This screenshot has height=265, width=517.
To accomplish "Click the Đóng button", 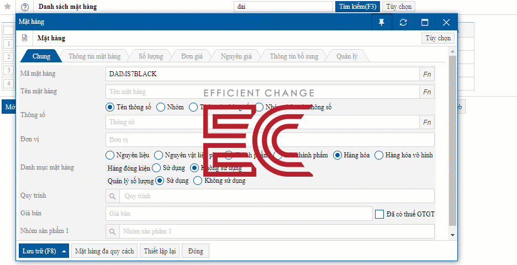I will tap(196, 251).
